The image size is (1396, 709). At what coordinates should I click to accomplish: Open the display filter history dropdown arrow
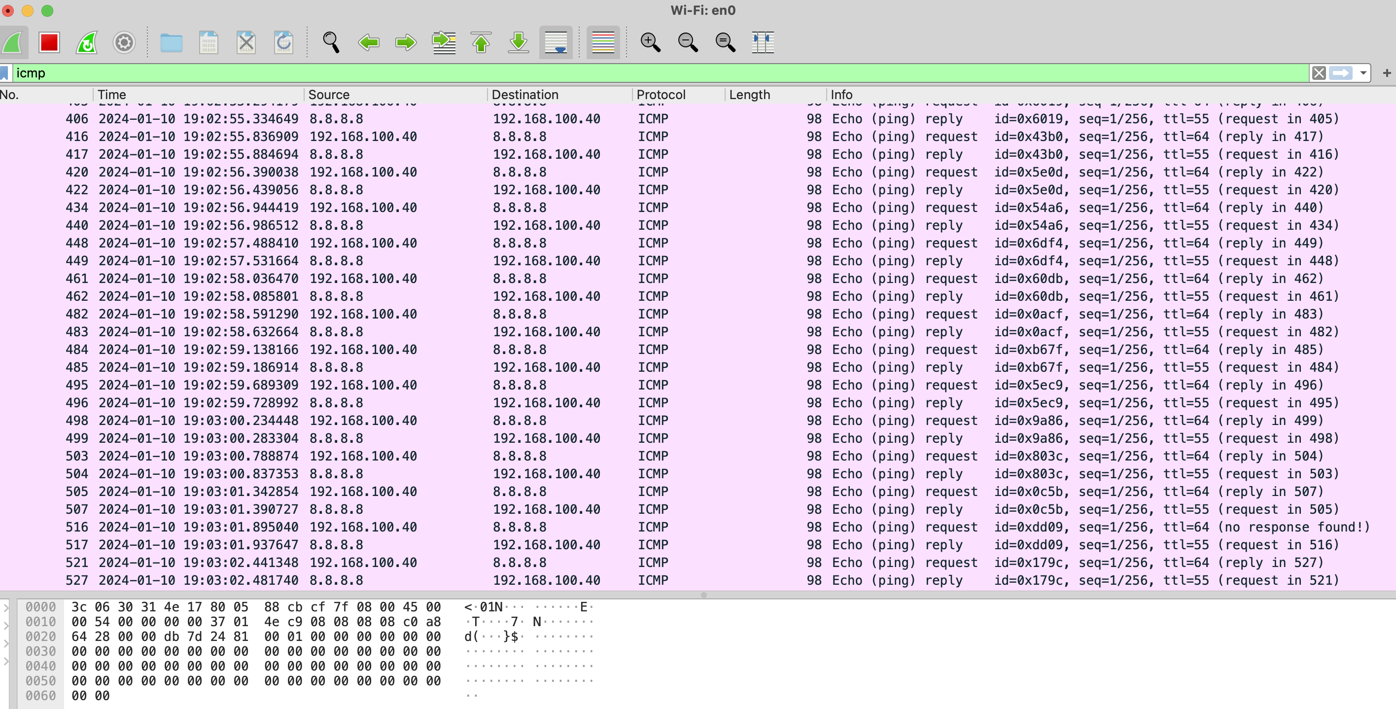[1362, 72]
